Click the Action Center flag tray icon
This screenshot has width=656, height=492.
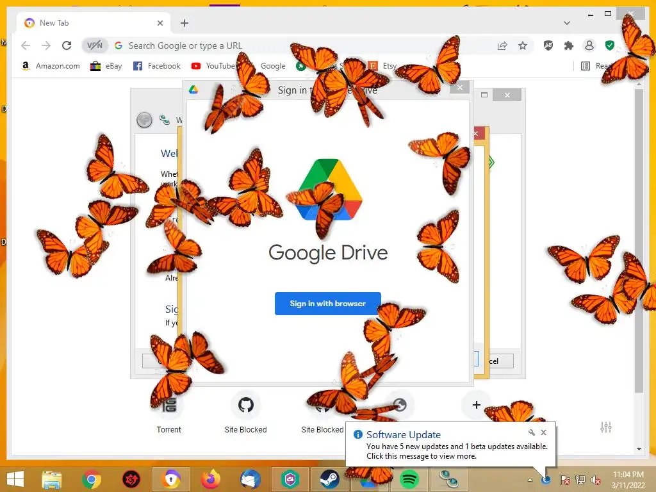[564, 480]
